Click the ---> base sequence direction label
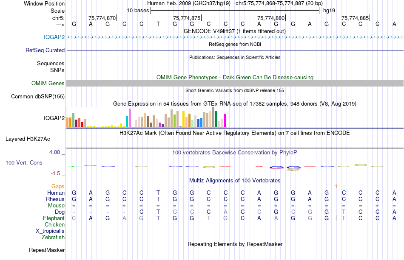 (60, 25)
